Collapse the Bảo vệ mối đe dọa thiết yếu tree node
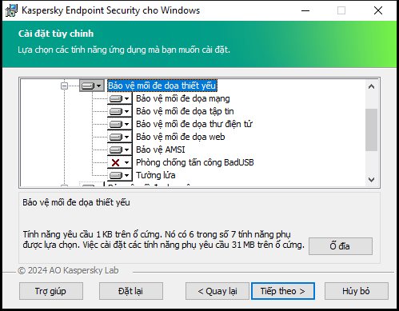 [64, 86]
